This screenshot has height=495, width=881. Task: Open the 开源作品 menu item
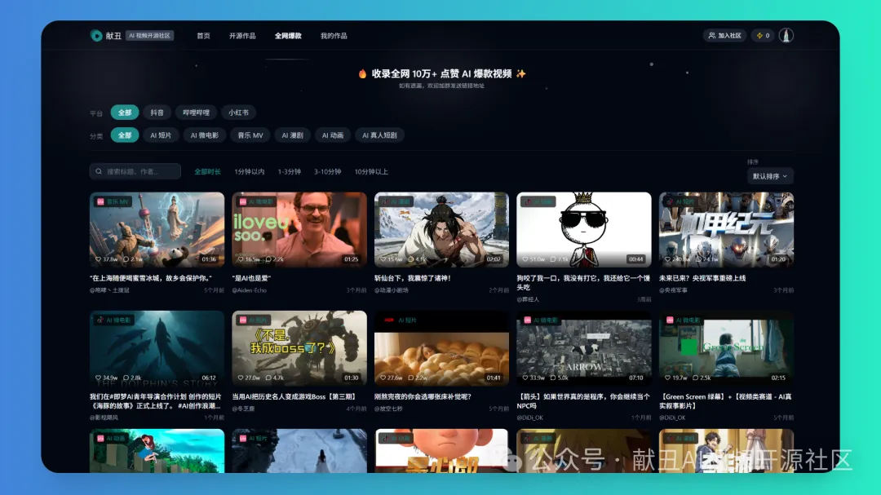point(241,36)
